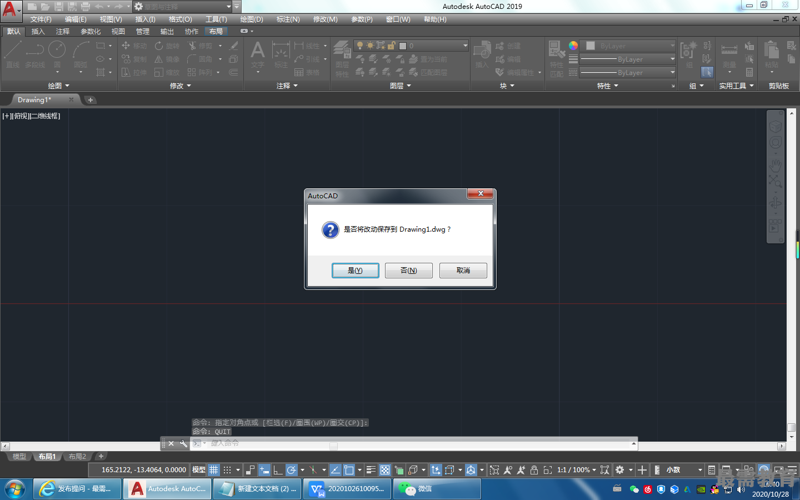Click 否(N) to discard changes

[x=409, y=271]
